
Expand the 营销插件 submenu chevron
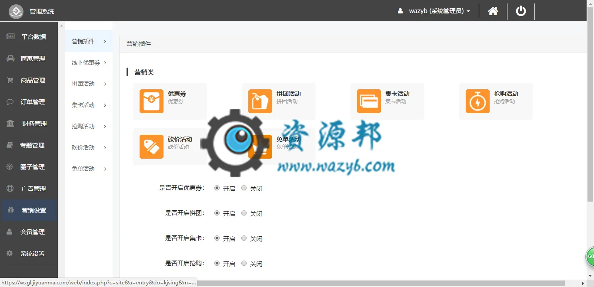coord(105,41)
